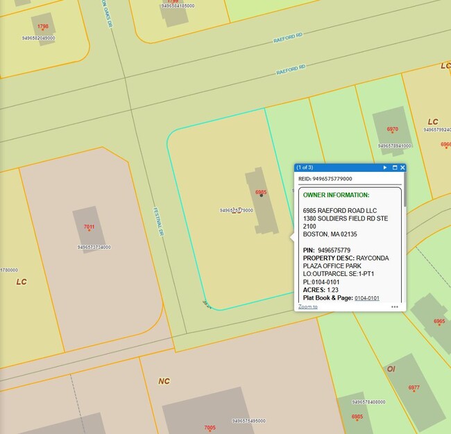The image size is (451, 434).
Task: Click the OI zoning label
Action: [391, 368]
